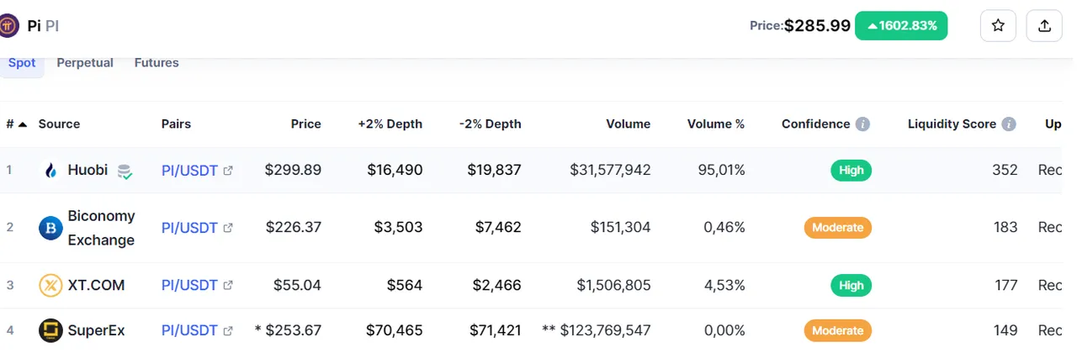Switch to the Futures tab
The width and height of the screenshot is (1077, 353).
point(157,63)
